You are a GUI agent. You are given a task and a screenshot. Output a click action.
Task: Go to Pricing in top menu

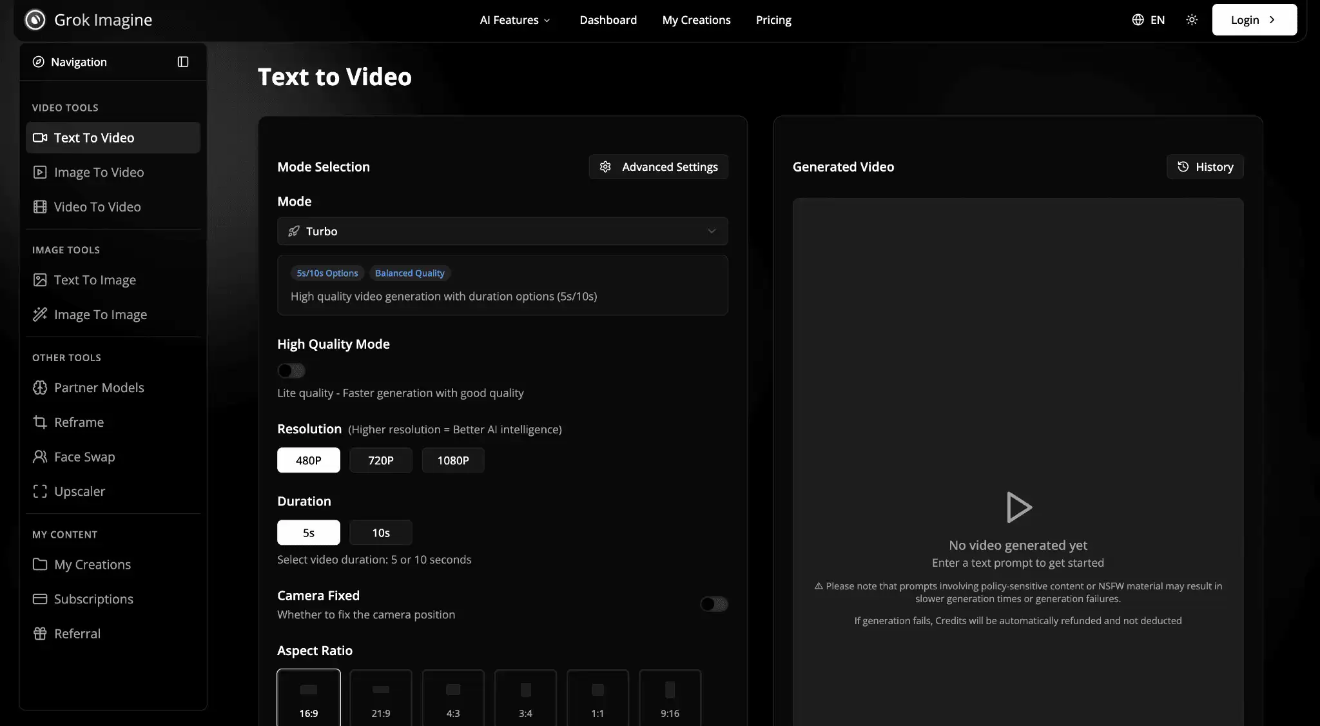tap(773, 20)
